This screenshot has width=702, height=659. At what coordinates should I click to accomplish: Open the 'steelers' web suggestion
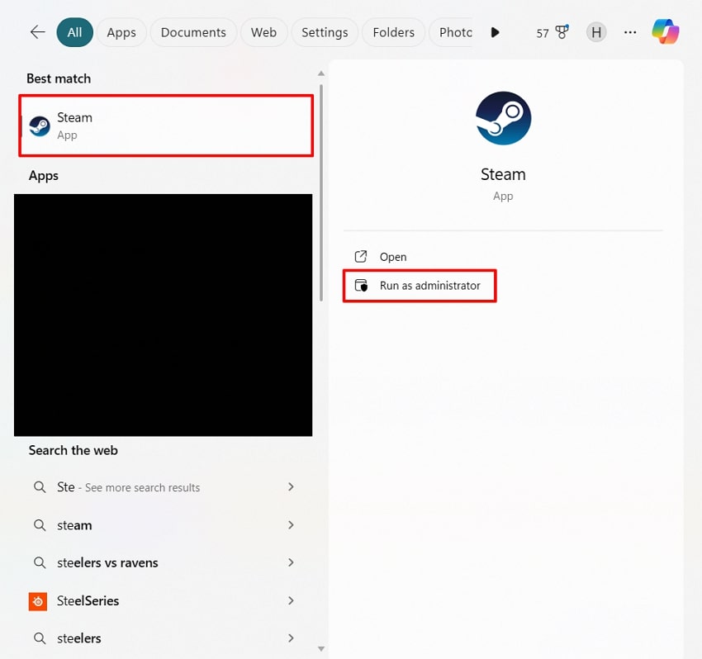point(163,638)
